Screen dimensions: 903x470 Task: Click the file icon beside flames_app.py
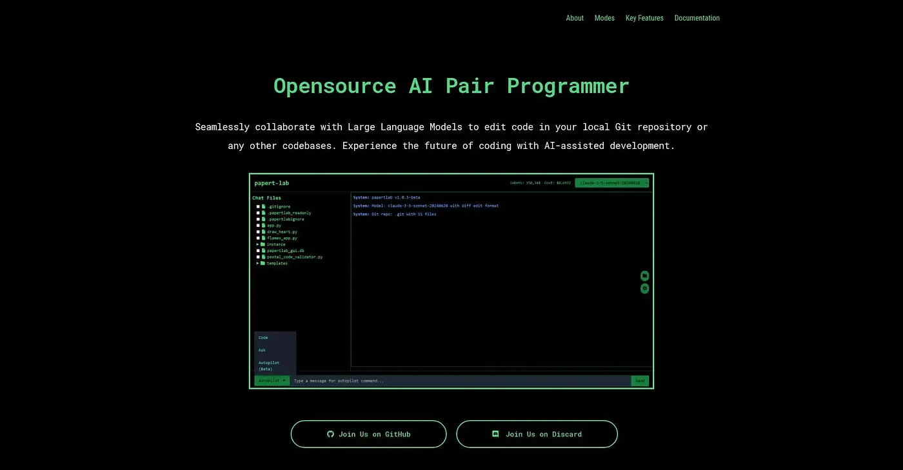[263, 238]
